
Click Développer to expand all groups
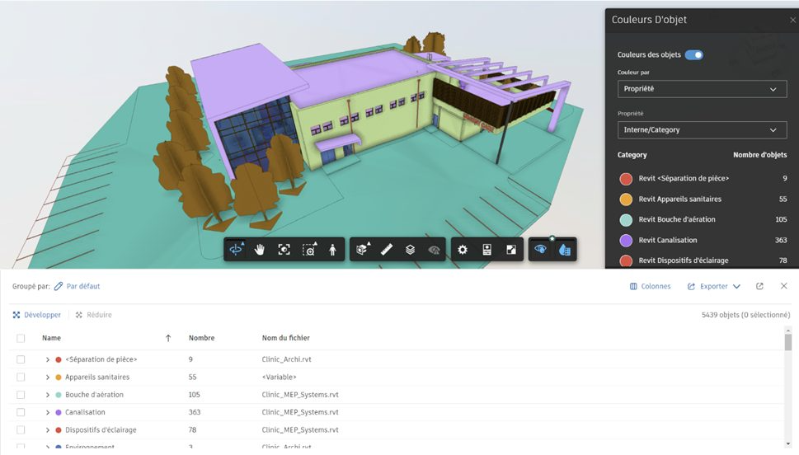(x=37, y=315)
